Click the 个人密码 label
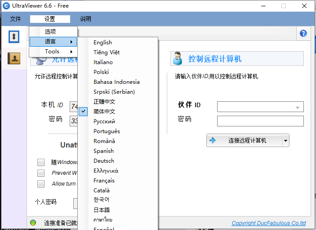Viewport: 316px width, 230px height. tap(45, 202)
